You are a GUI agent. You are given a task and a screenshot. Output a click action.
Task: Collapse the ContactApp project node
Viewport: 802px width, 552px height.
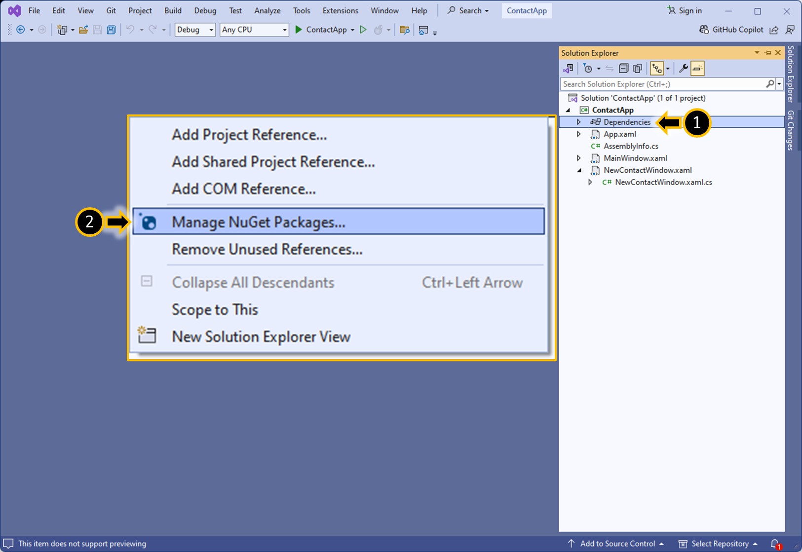(569, 110)
